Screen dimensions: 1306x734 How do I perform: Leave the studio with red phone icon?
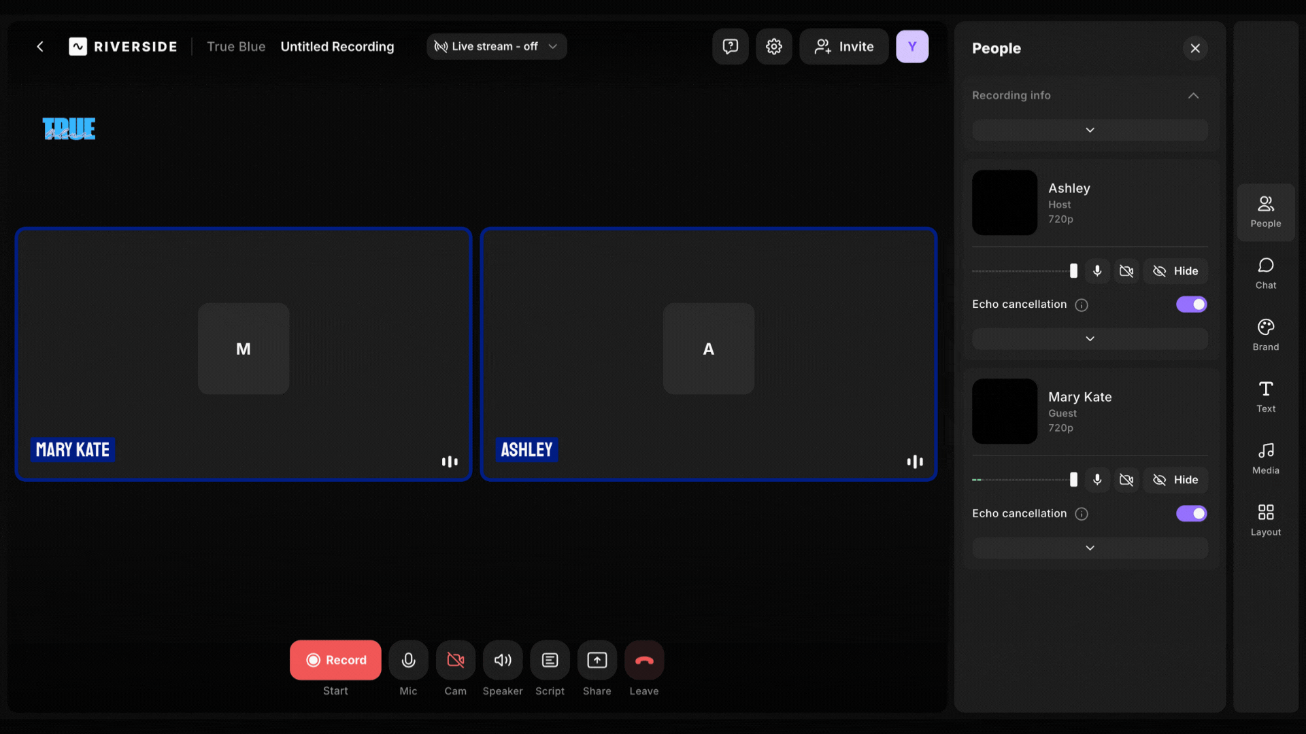643,660
